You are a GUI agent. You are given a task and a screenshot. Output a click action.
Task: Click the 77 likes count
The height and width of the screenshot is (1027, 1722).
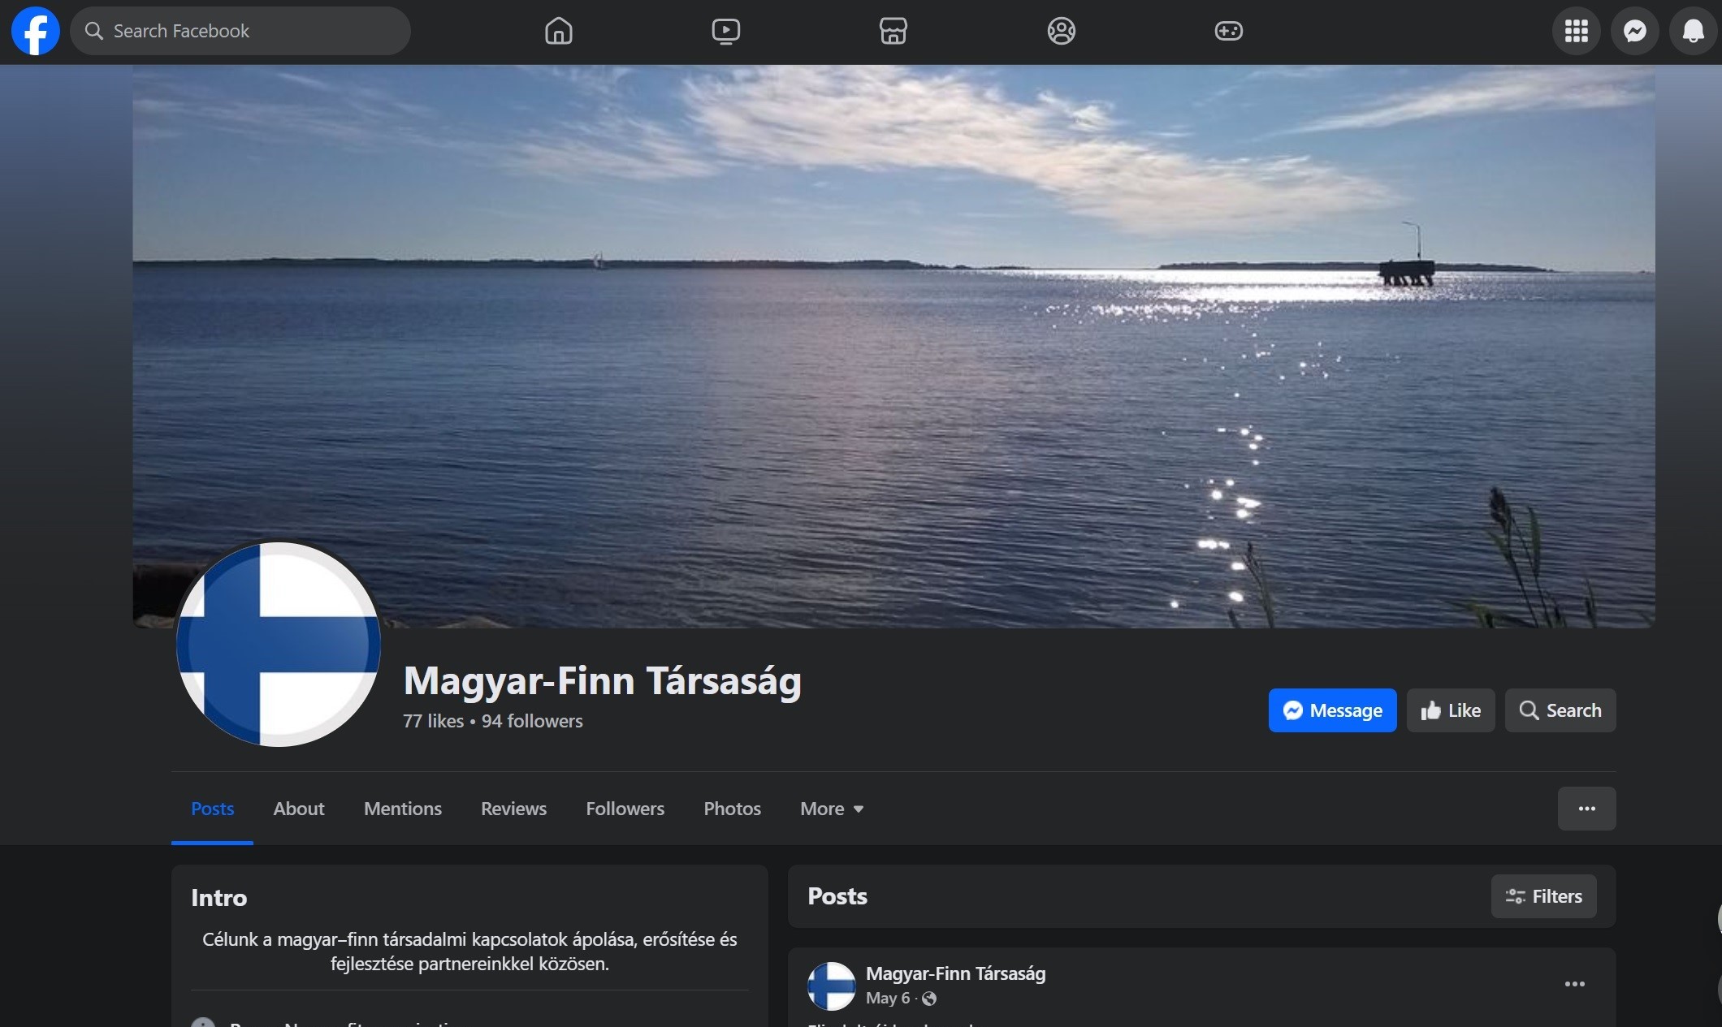point(433,721)
